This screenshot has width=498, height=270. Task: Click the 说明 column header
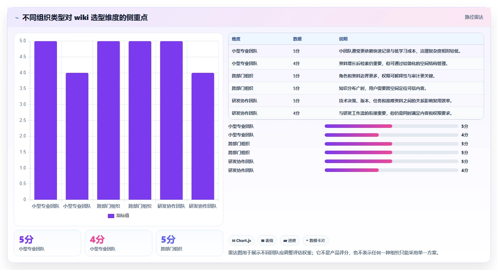pos(344,39)
